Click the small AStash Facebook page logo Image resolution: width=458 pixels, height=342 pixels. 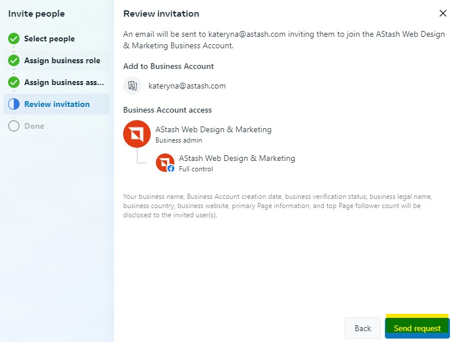tap(165, 163)
